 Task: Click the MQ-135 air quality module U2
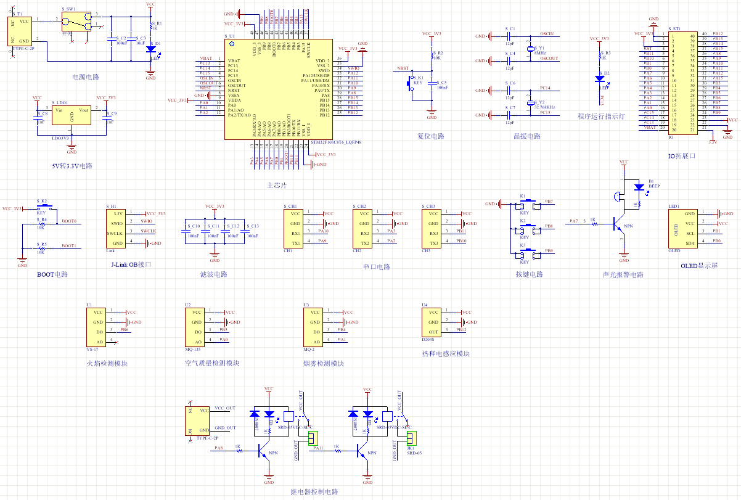(x=196, y=327)
